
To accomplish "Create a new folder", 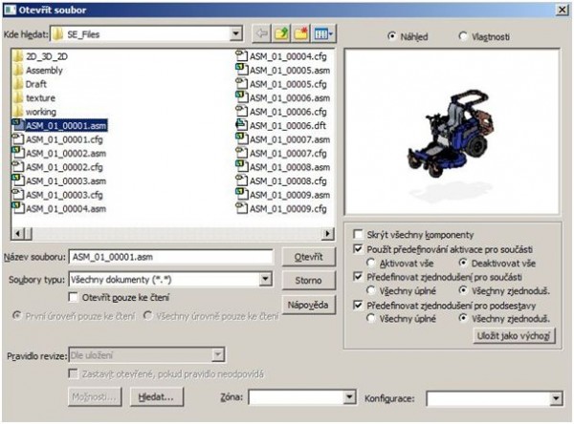I will 304,35.
